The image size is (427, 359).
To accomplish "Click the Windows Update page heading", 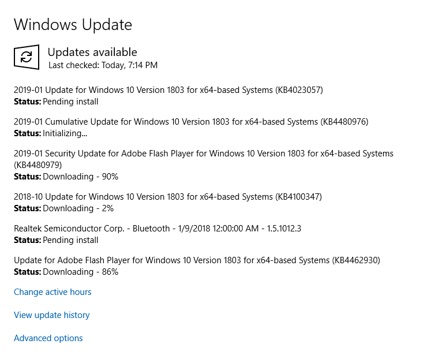I will (x=73, y=25).
